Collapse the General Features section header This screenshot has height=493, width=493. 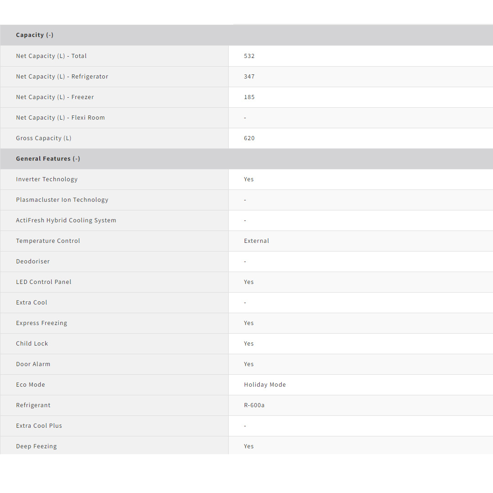(48, 159)
